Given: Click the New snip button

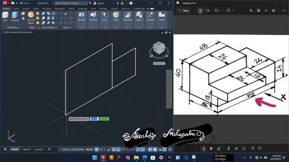Looking at the screenshot, I should (184, 11).
